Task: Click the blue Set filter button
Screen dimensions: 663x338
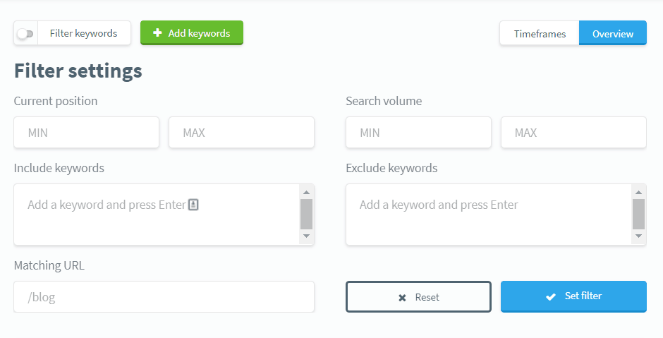Action: [x=573, y=296]
